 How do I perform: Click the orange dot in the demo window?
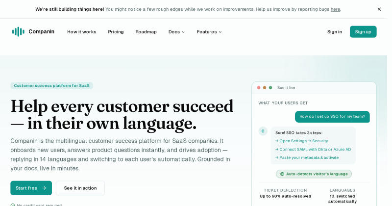tap(265, 88)
